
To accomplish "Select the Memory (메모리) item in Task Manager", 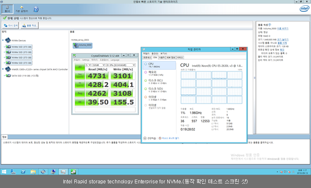I will tap(159, 73).
